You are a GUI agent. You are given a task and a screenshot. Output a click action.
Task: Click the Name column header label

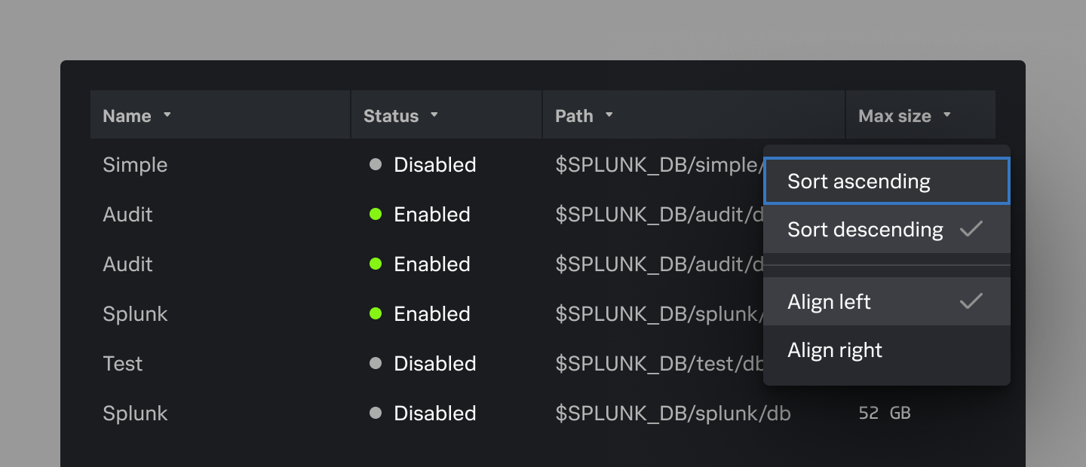[127, 115]
